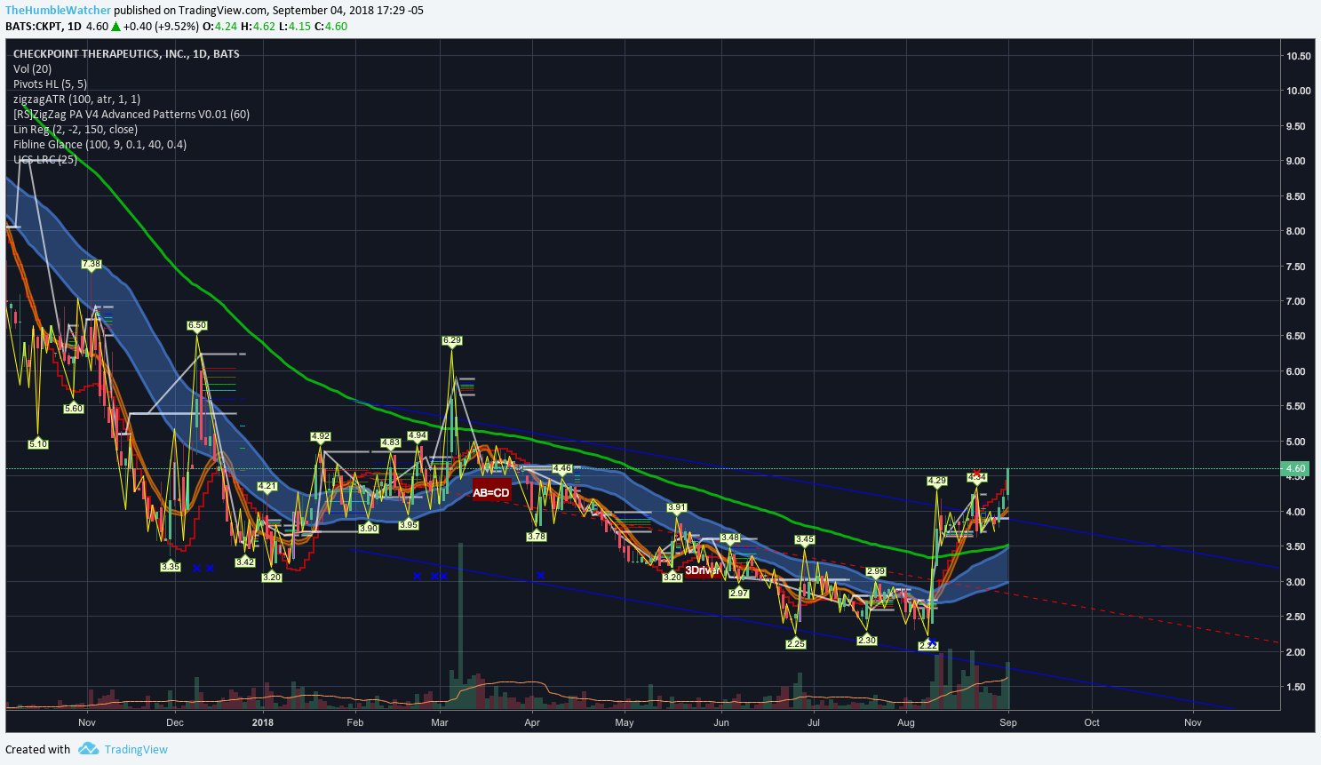Viewport: 1321px width, 765px height.
Task: Click the 3.90 pivot low label
Action: [369, 528]
